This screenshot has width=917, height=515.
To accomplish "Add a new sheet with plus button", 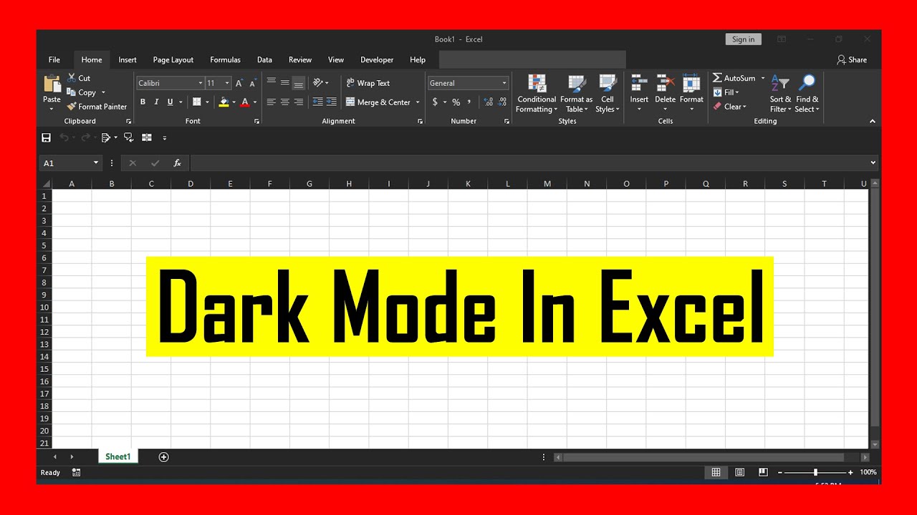I will coord(163,457).
